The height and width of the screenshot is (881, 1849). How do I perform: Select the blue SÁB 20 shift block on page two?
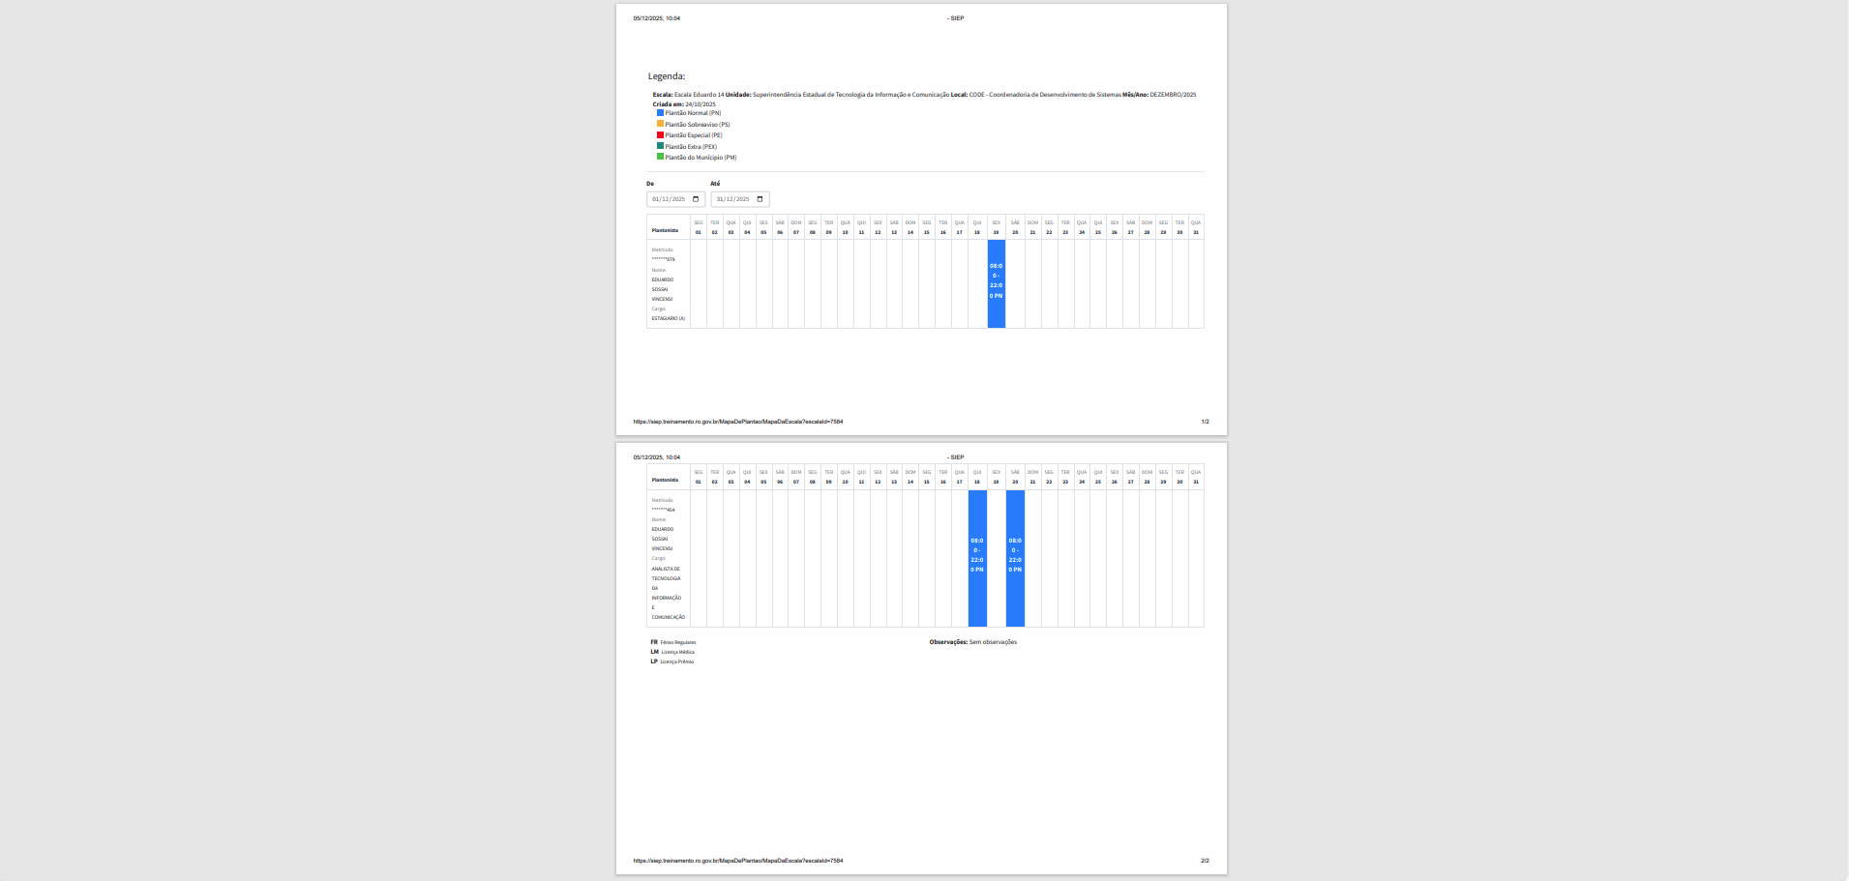click(x=1015, y=557)
